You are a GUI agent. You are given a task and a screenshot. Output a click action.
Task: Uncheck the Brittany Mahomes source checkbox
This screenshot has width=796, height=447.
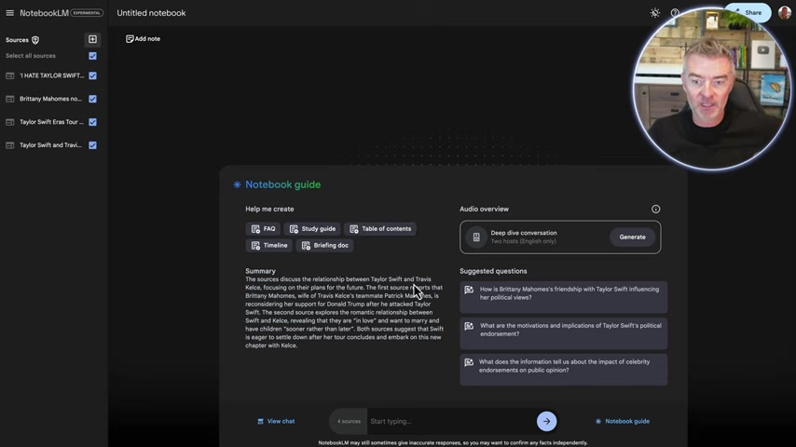click(92, 99)
